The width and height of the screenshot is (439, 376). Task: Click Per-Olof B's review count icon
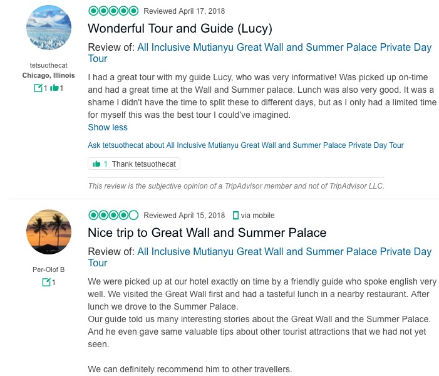46,283
